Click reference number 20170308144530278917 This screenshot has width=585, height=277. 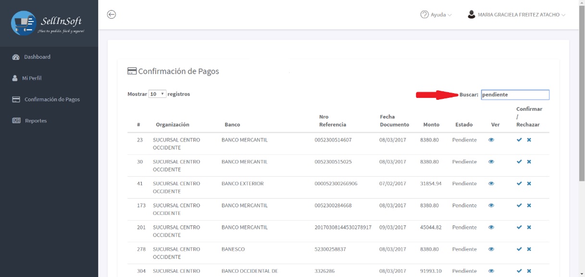coord(343,227)
